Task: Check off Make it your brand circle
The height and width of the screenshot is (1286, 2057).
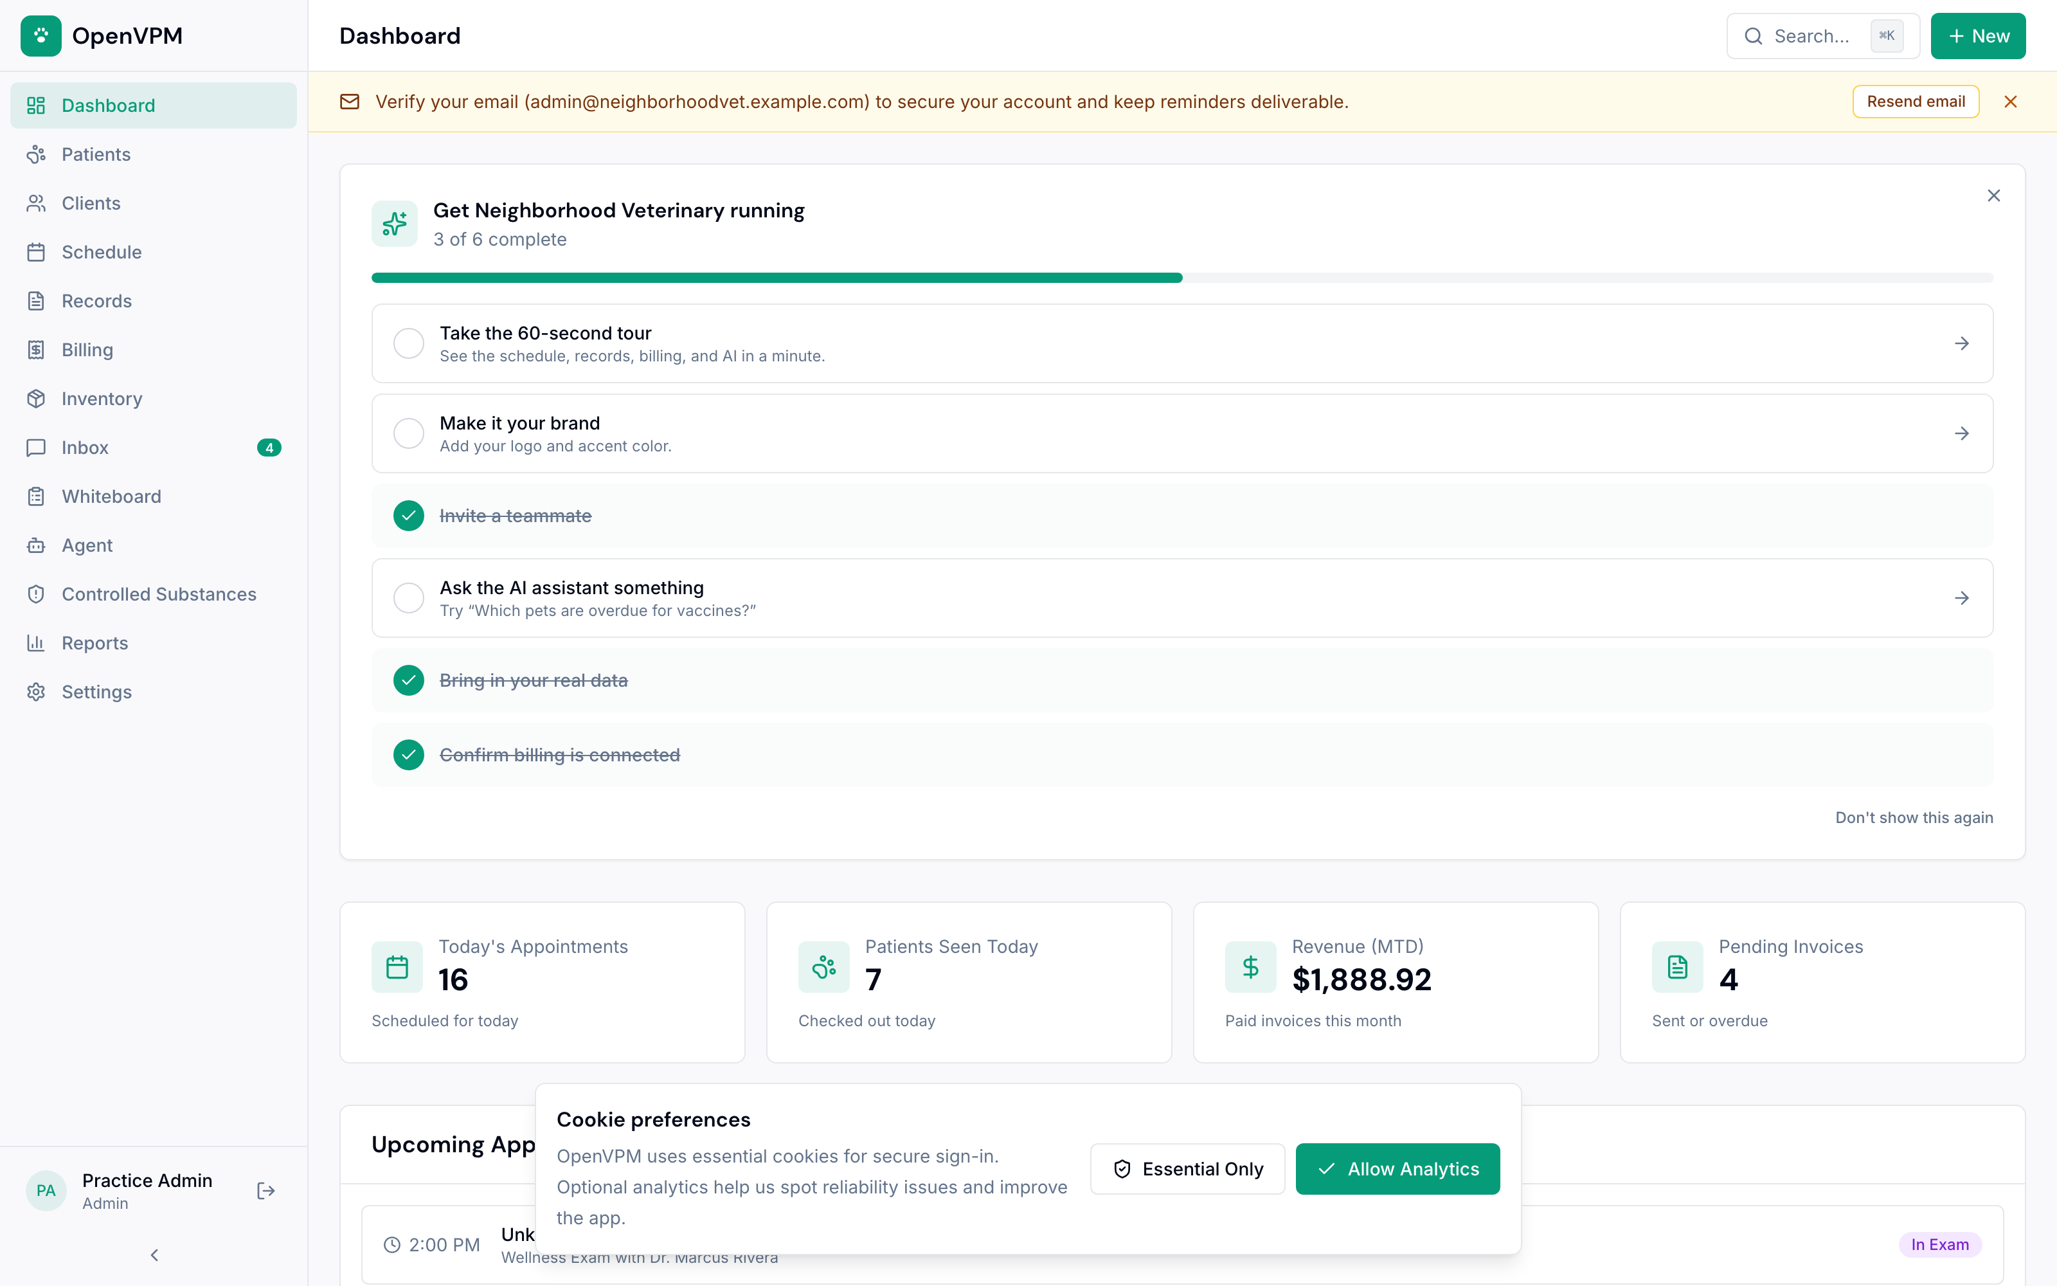Action: (409, 434)
